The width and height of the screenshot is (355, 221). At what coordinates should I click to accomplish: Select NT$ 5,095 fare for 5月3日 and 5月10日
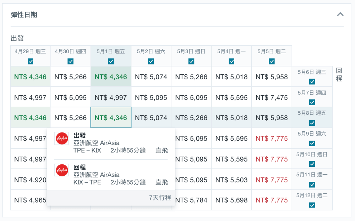193,159
